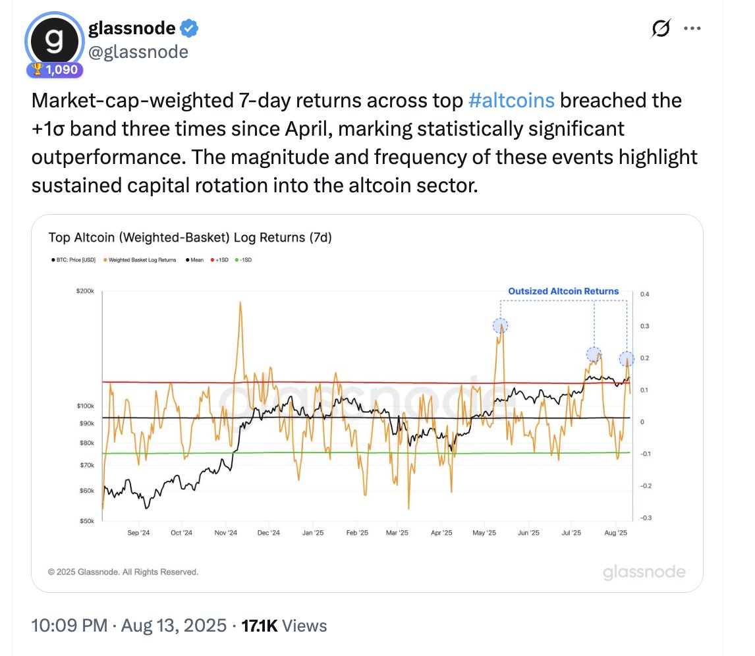This screenshot has width=755, height=656.
Task: Click the glassnode display name
Action: click(x=132, y=28)
